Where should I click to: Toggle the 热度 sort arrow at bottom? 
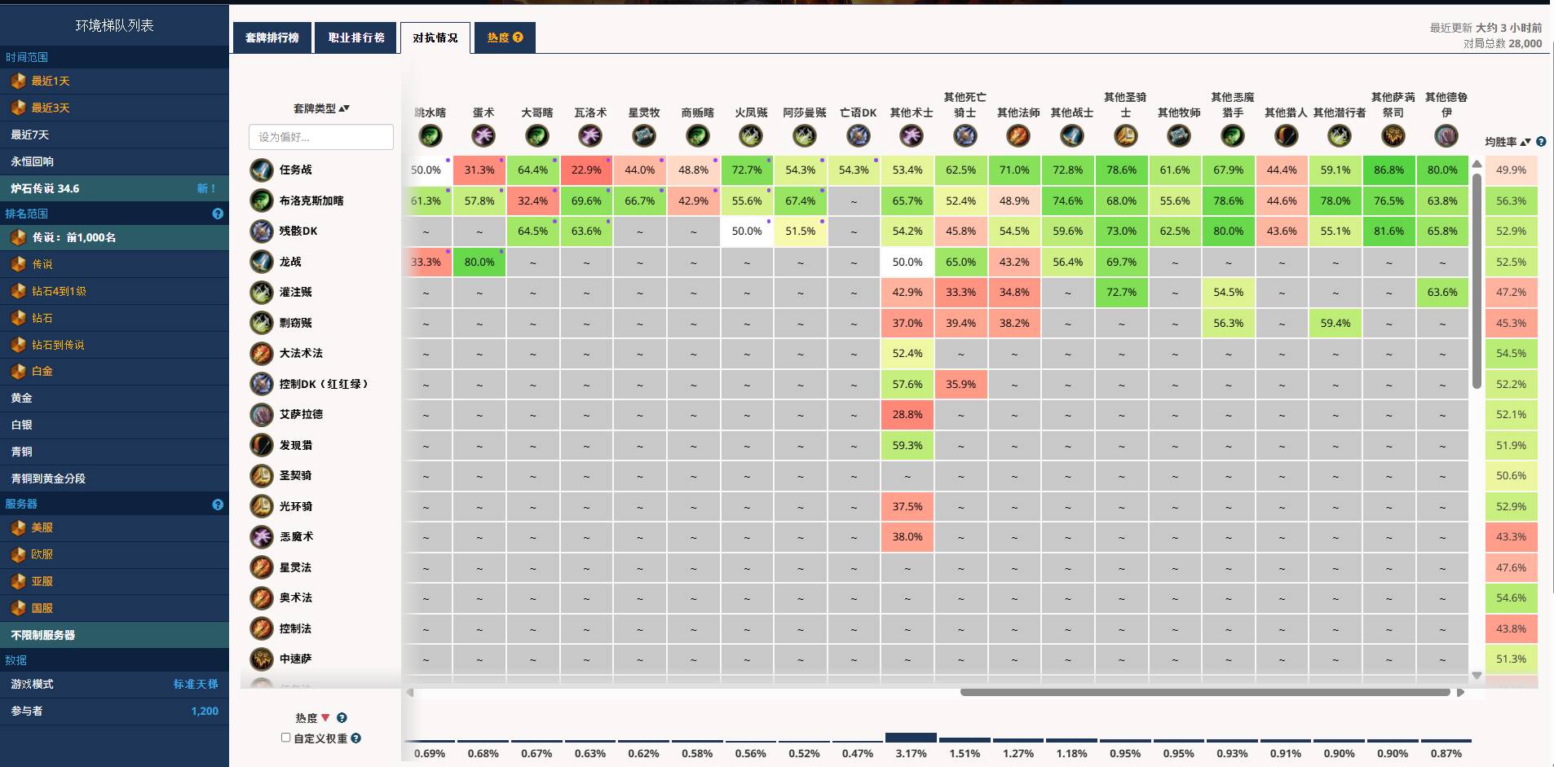(x=325, y=718)
